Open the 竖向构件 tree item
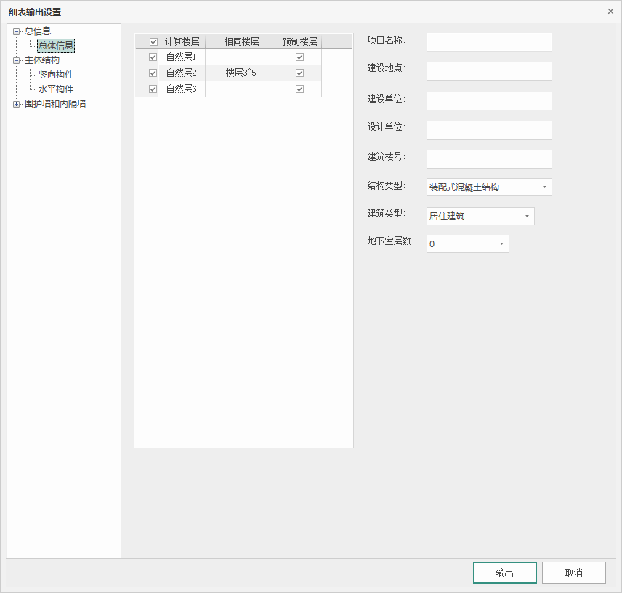Screen dimensions: 622x593 tap(56, 75)
